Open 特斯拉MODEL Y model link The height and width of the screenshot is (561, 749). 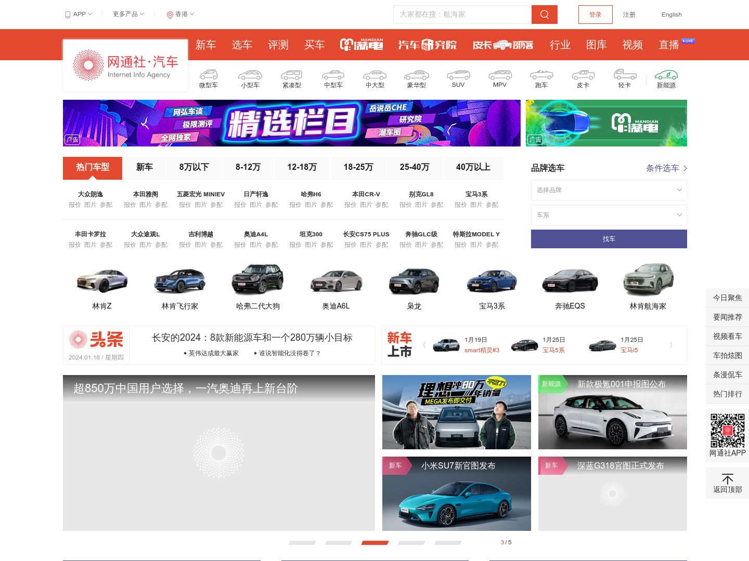[x=476, y=234]
